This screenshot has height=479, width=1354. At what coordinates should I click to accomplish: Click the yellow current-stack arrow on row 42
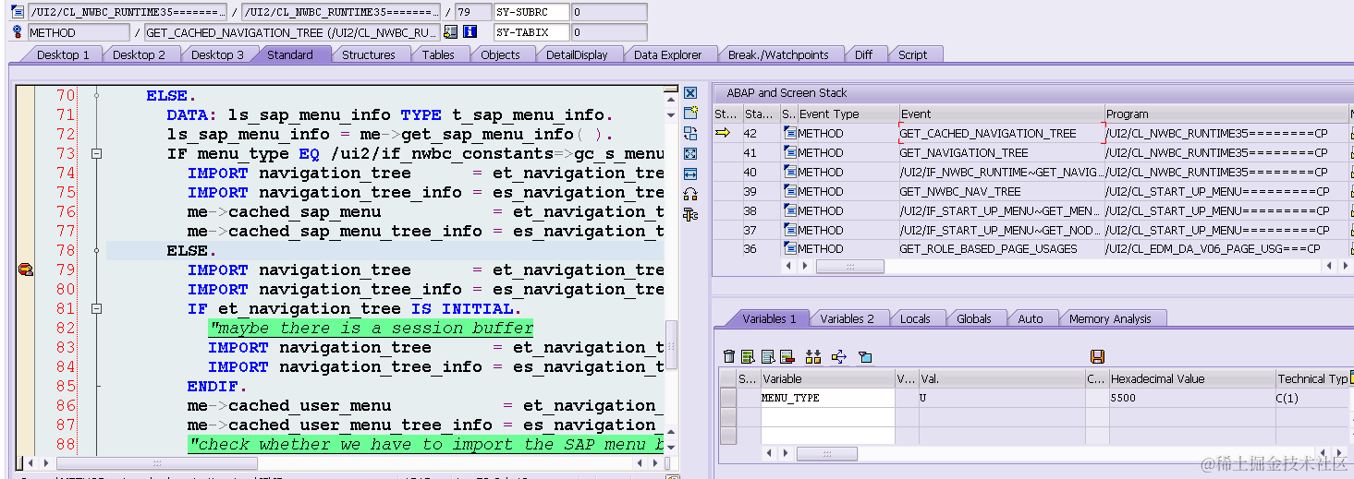point(724,133)
